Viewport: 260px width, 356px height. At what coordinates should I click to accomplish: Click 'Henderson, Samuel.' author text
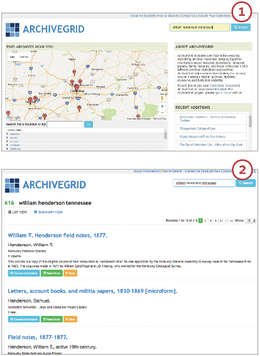tap(29, 301)
